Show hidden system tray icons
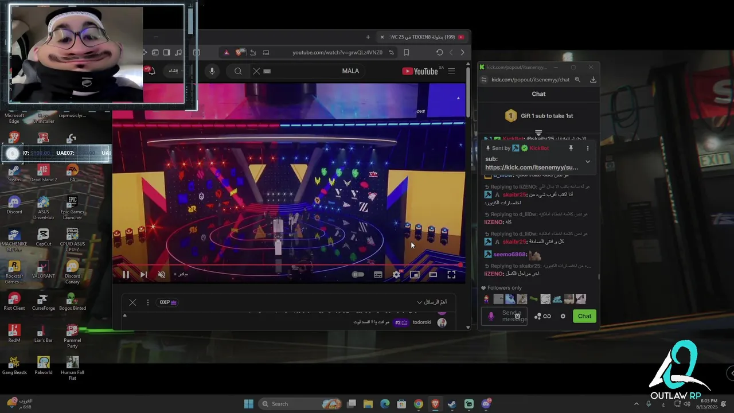 pyautogui.click(x=636, y=404)
